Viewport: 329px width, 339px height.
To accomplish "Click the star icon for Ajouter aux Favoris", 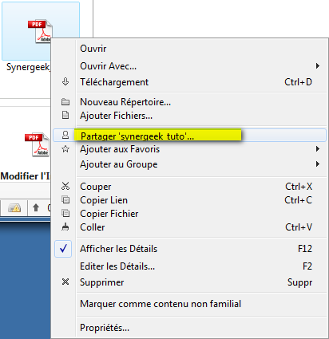I will pyautogui.click(x=65, y=149).
